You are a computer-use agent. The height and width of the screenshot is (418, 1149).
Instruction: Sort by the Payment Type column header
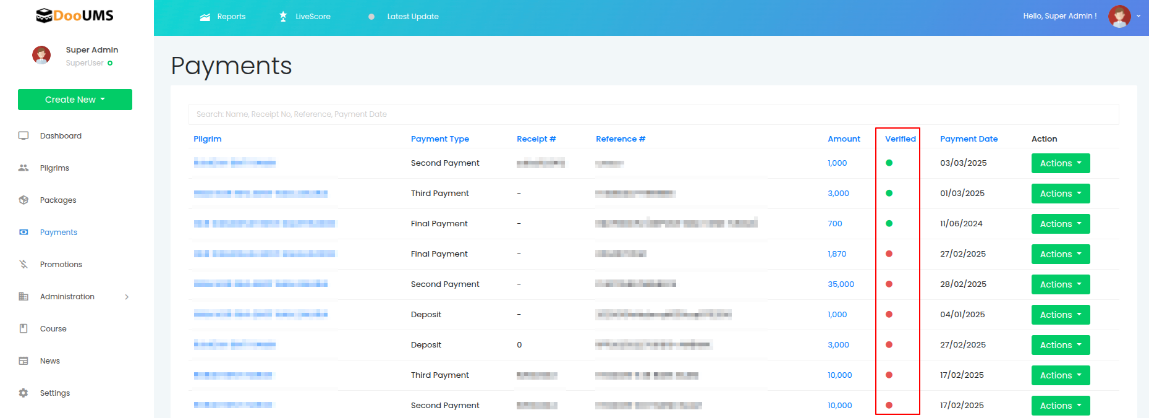point(440,139)
